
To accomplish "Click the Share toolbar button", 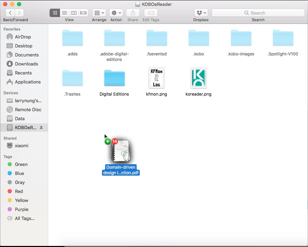I will tap(133, 13).
